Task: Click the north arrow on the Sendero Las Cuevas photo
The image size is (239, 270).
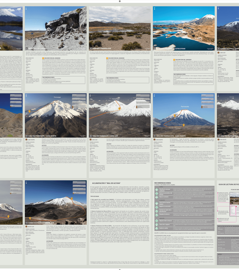Action: coord(26,8)
